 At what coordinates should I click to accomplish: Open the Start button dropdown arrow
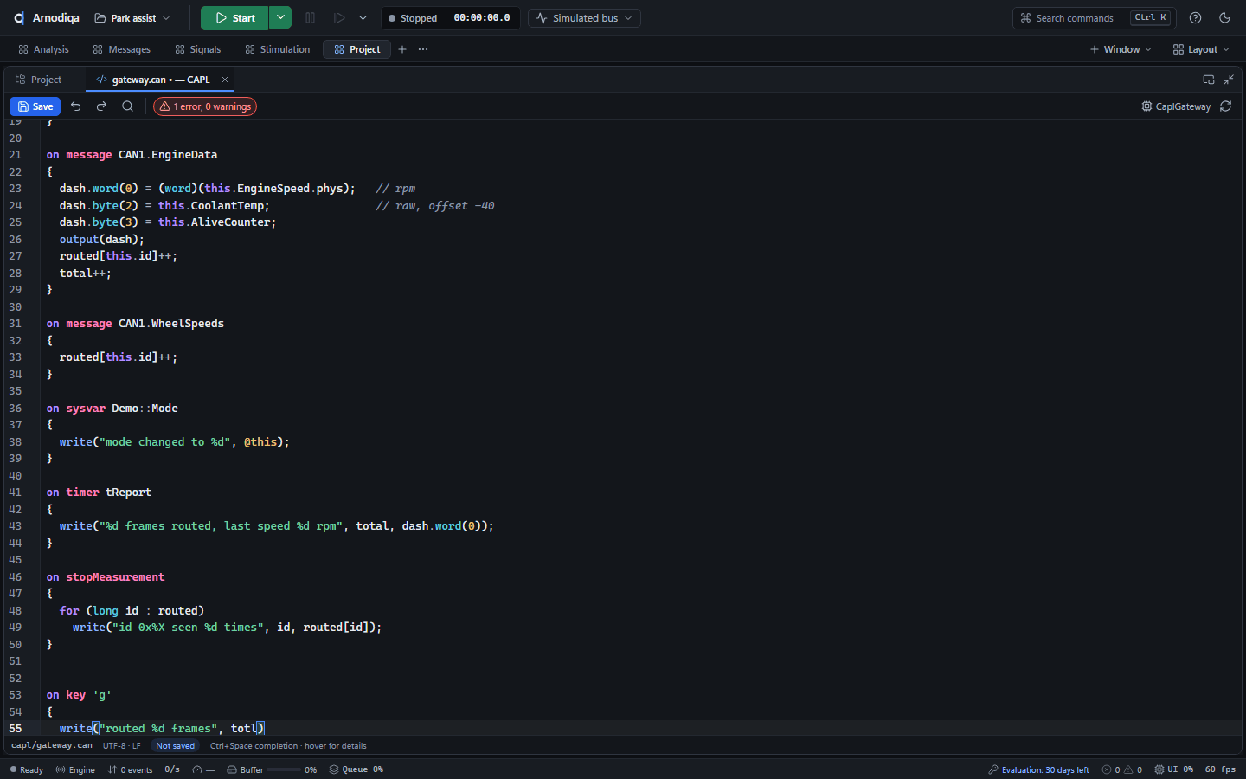coord(280,18)
